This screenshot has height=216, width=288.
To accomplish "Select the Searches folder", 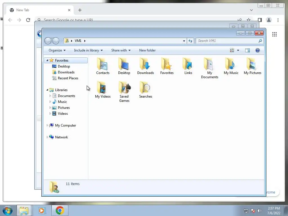I will (x=145, y=89).
